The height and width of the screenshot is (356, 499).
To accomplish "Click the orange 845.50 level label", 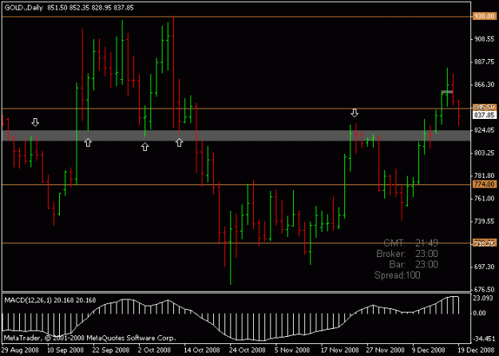I will [484, 107].
